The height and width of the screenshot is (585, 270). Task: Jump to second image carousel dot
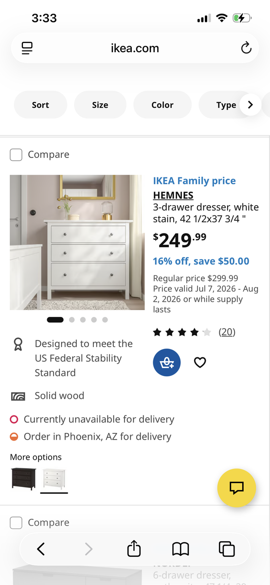[x=72, y=320]
